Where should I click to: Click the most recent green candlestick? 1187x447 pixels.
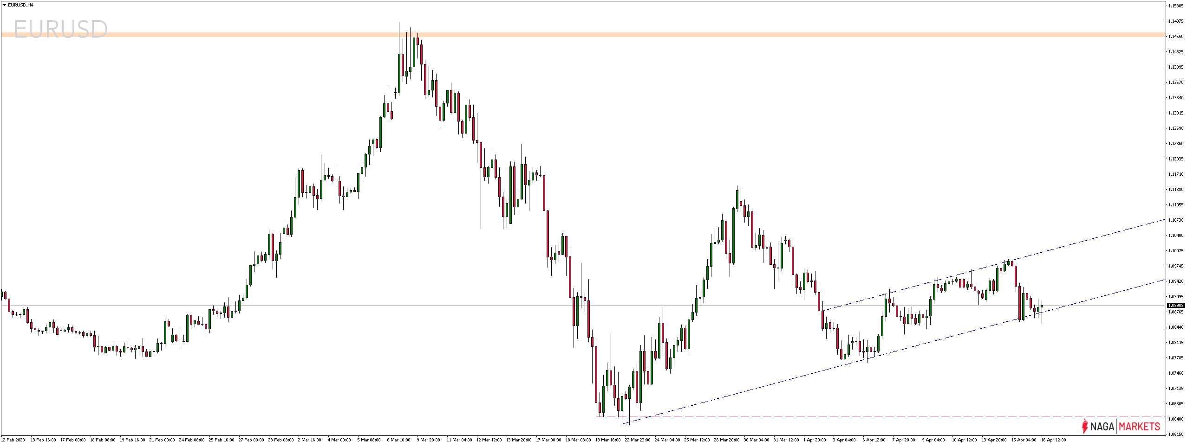[x=1042, y=307]
